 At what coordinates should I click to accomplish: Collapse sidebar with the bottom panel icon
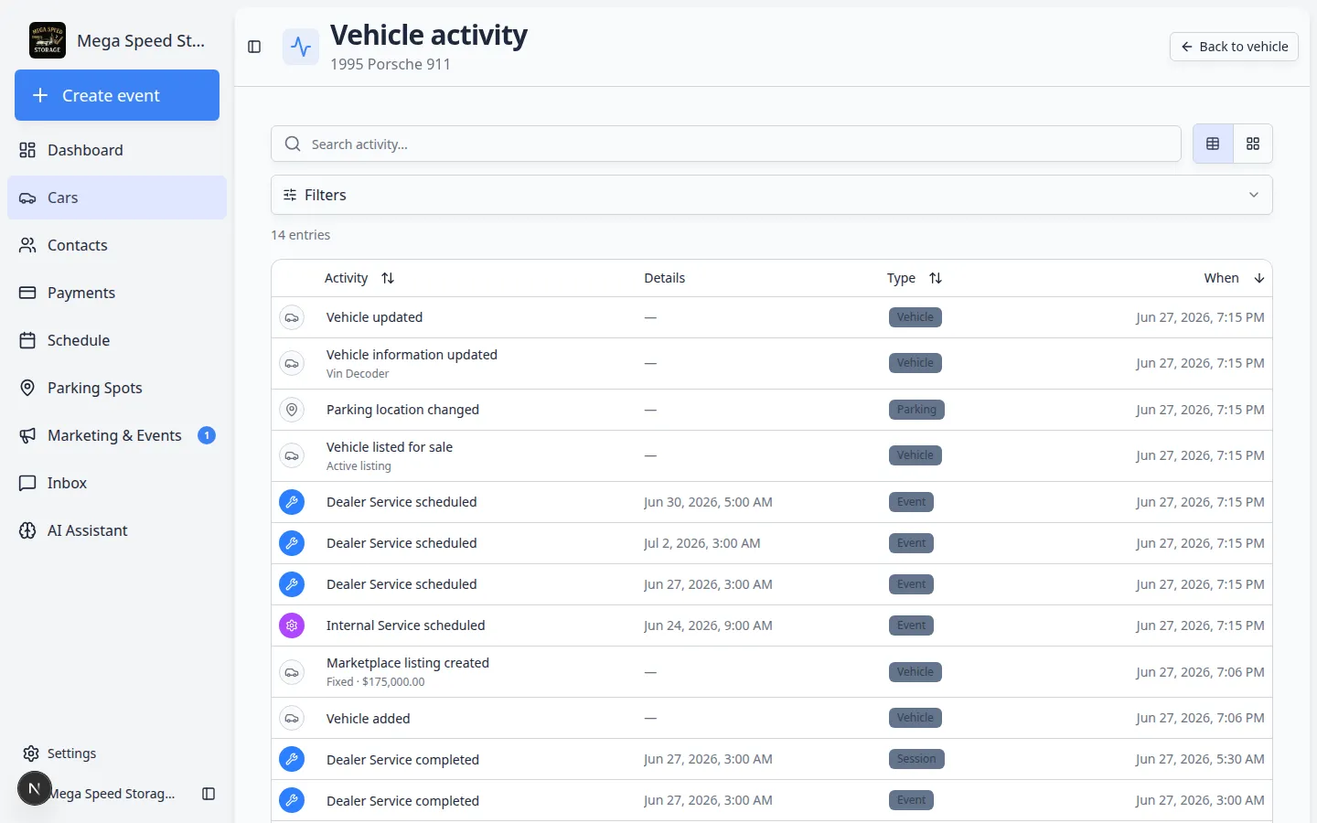pyautogui.click(x=209, y=794)
